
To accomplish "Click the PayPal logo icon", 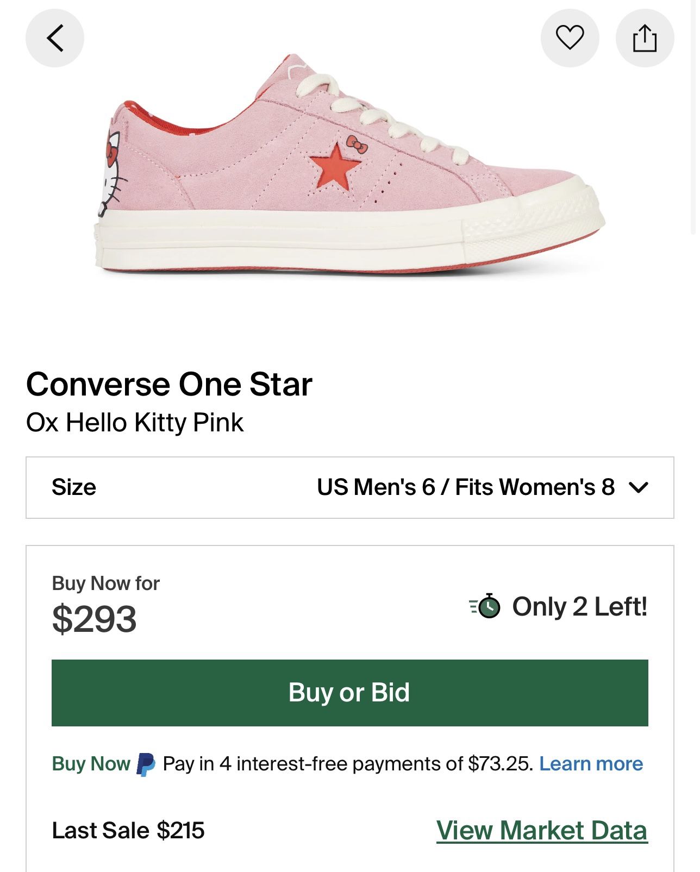I will pyautogui.click(x=146, y=764).
